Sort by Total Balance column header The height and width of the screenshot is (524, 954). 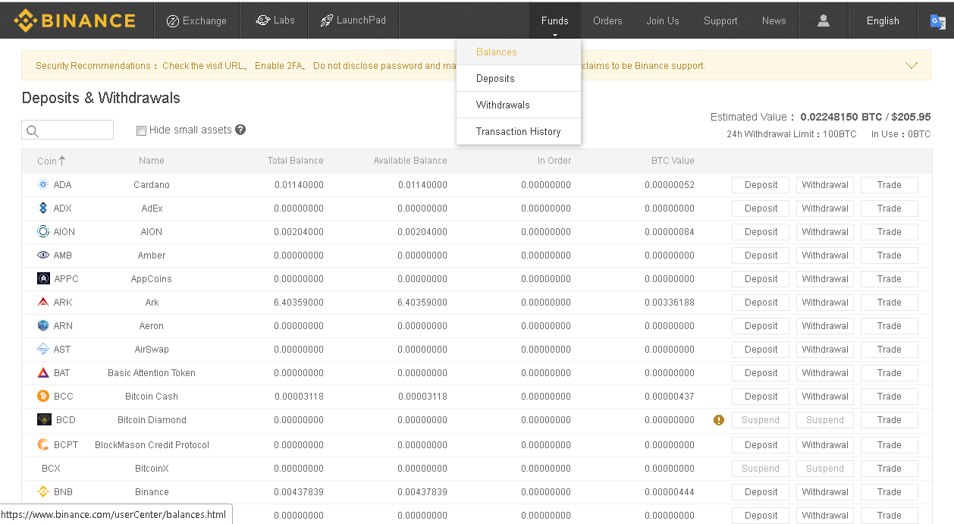296,161
